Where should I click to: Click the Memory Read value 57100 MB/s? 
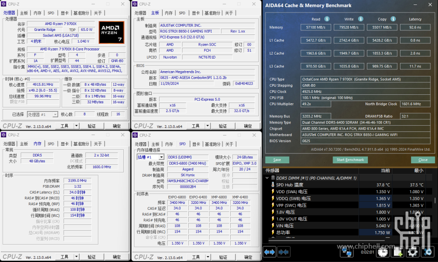pyautogui.click(x=316, y=27)
